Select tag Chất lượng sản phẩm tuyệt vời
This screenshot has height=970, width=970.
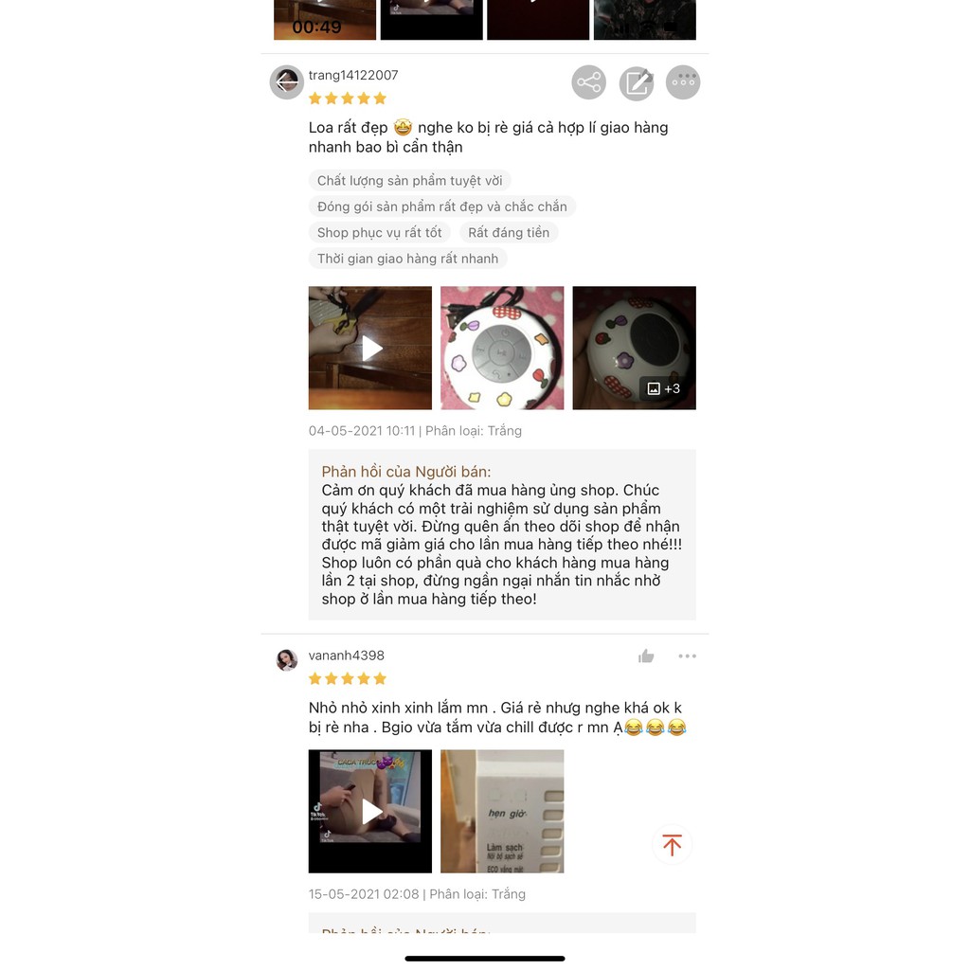(x=409, y=181)
